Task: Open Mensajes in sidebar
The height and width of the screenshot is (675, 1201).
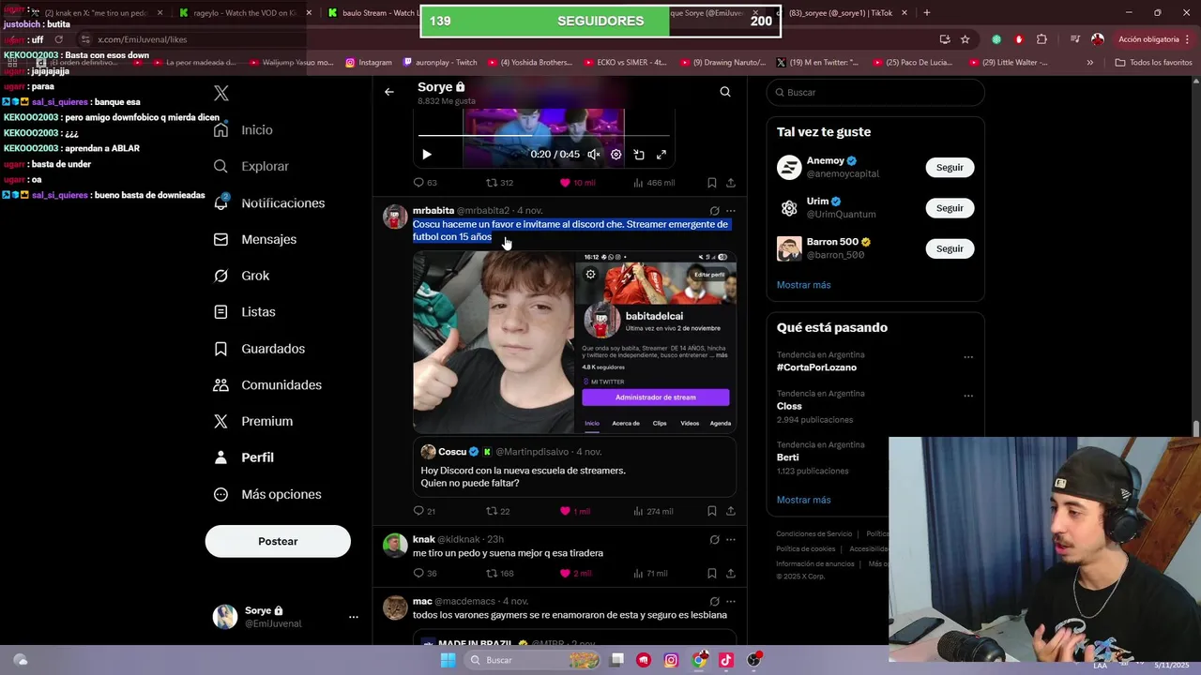Action: coord(254,239)
